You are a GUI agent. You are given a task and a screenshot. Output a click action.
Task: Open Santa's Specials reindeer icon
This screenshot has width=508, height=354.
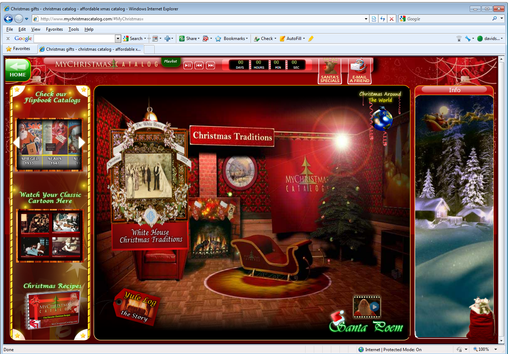pyautogui.click(x=330, y=71)
